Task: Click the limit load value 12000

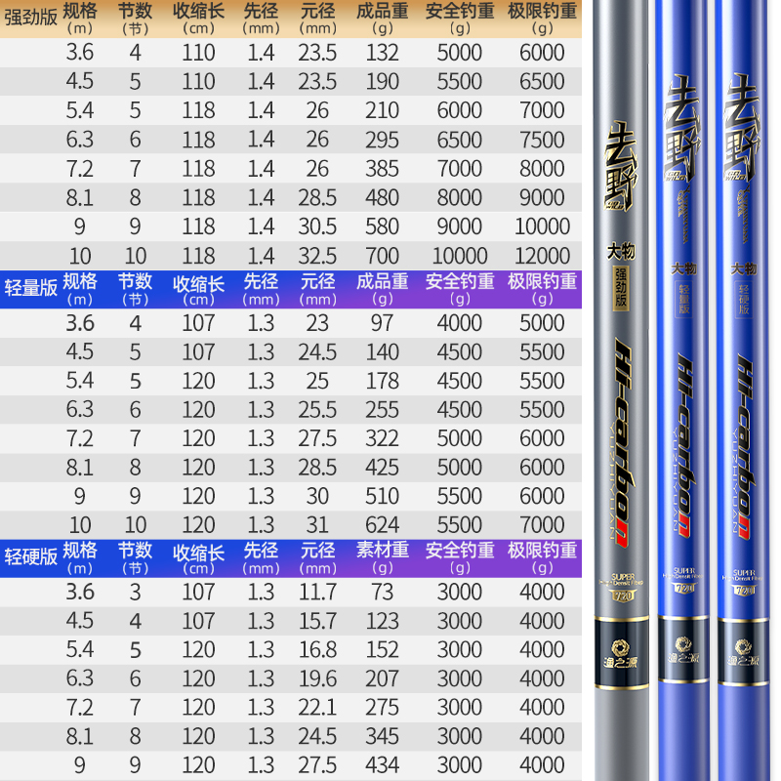Action: point(542,256)
